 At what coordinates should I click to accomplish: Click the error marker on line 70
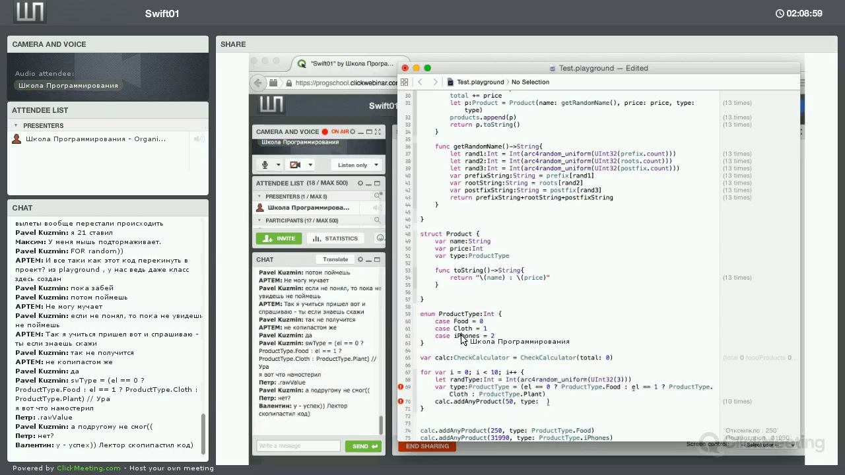point(400,401)
